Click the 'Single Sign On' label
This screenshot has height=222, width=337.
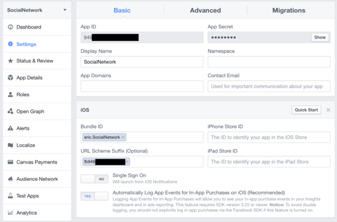[129, 175]
